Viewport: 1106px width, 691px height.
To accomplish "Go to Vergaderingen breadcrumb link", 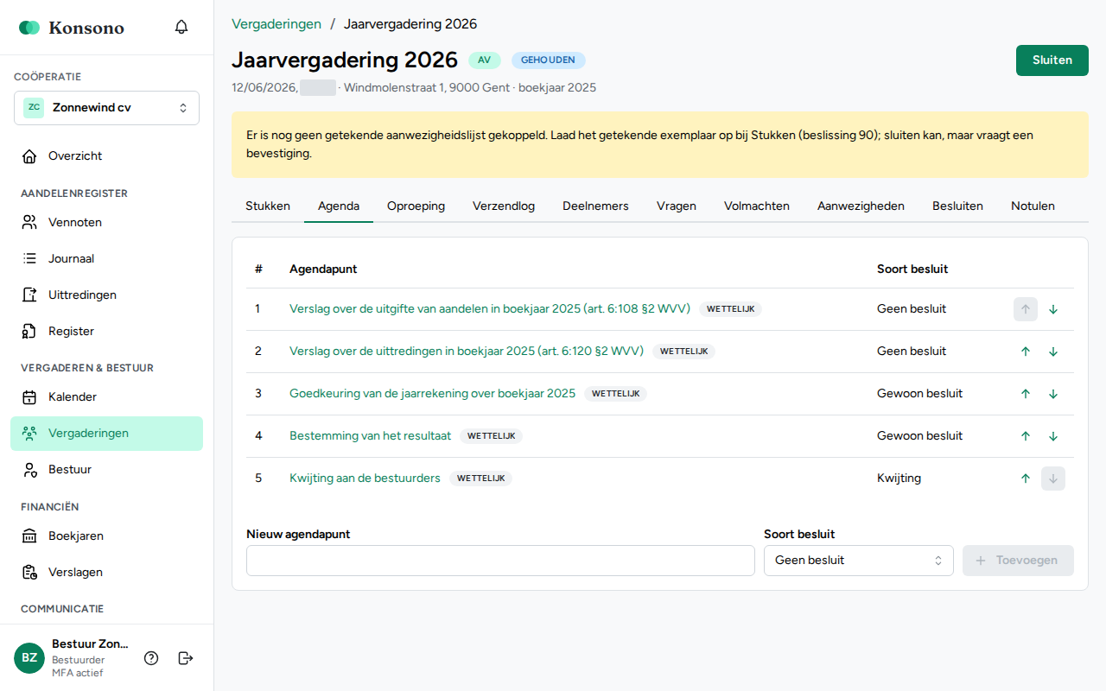I will pyautogui.click(x=276, y=24).
